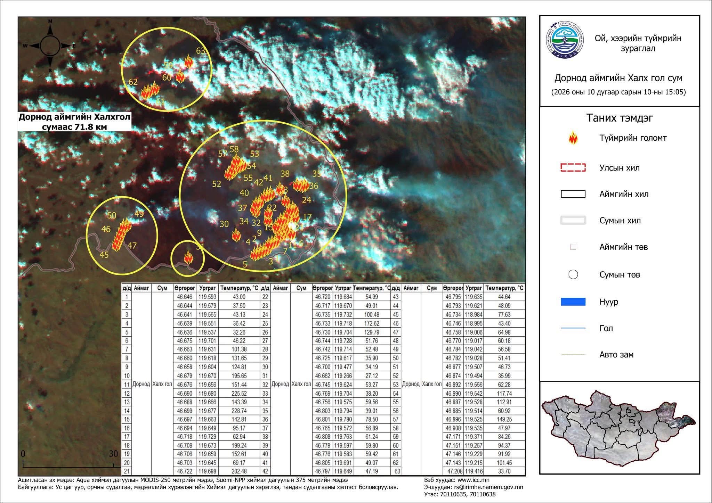Click map label 62 in the northern circle

pyautogui.click(x=133, y=82)
